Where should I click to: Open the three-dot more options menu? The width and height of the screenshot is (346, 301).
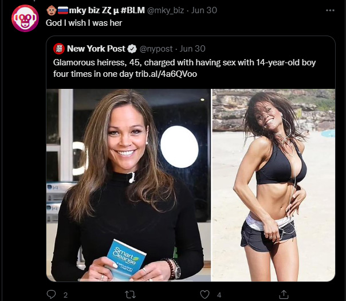[x=330, y=10]
